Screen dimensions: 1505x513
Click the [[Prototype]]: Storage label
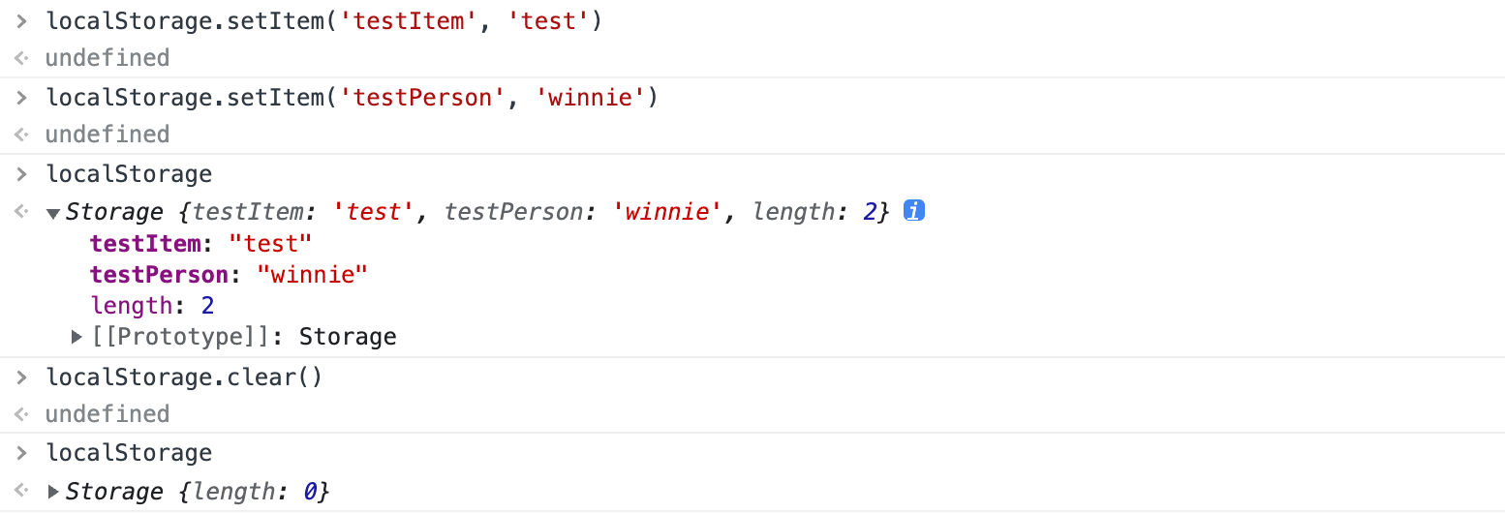(244, 337)
